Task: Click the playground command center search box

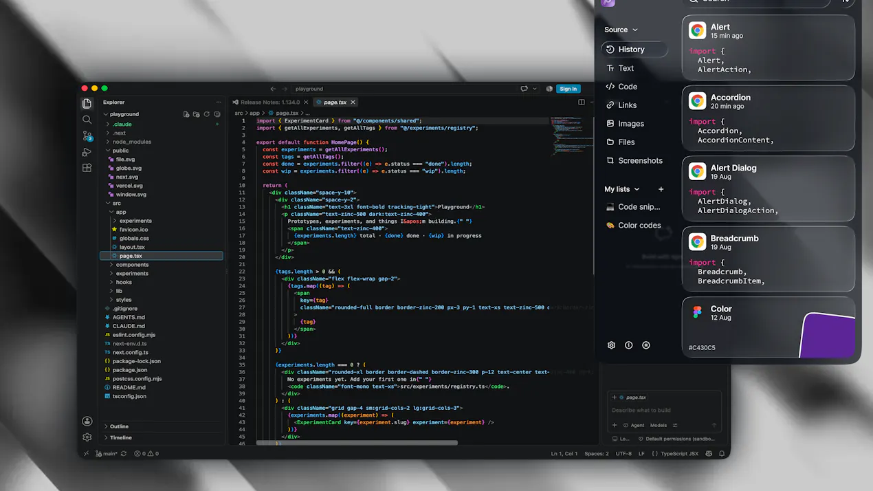Action: pyautogui.click(x=405, y=89)
